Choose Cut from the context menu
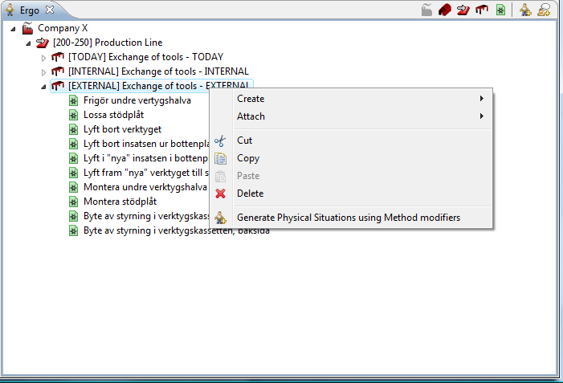Viewport: 563px width, 383px height. (244, 141)
